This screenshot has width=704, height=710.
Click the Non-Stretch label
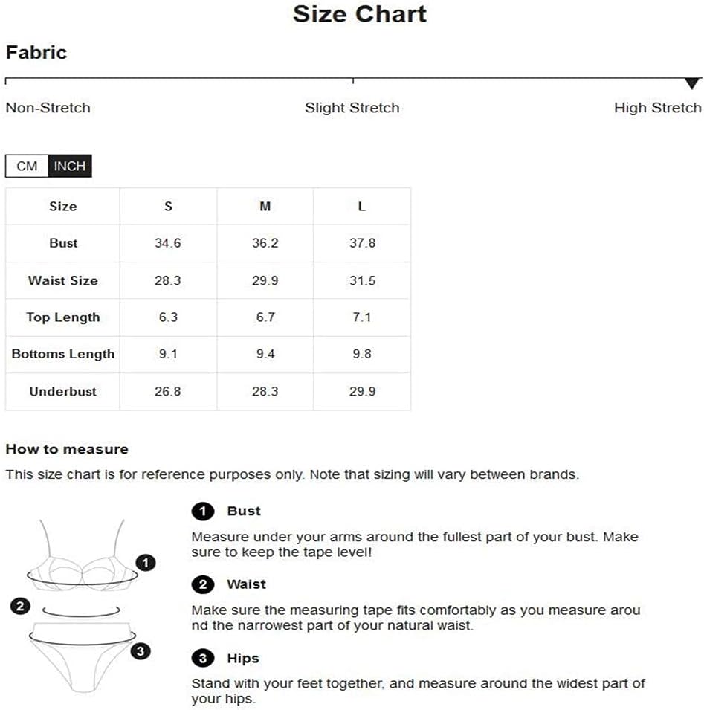click(48, 108)
